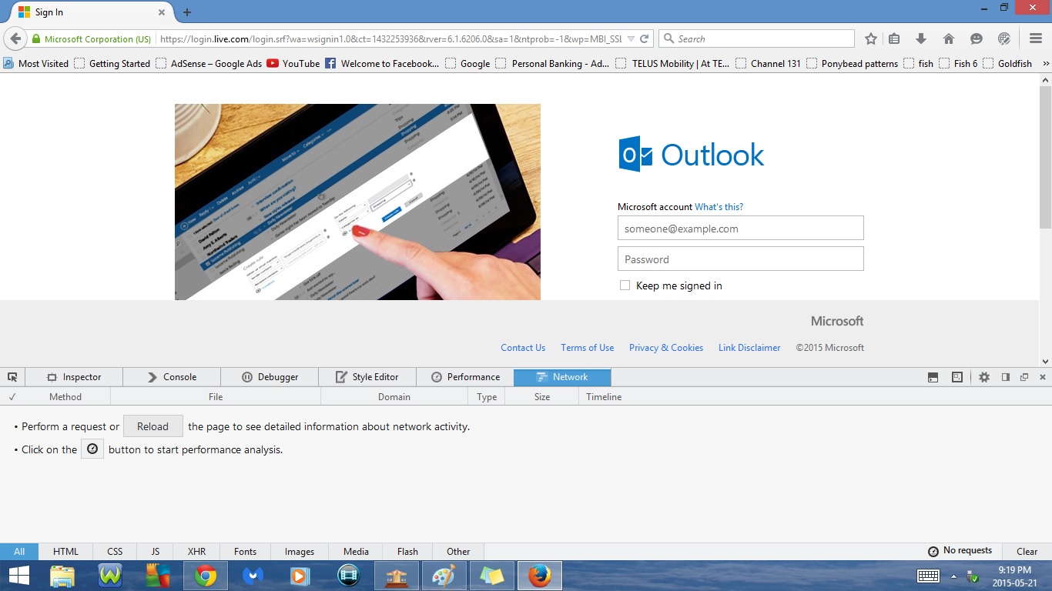
Task: Open the Hello chat smiley icon
Action: click(x=977, y=38)
